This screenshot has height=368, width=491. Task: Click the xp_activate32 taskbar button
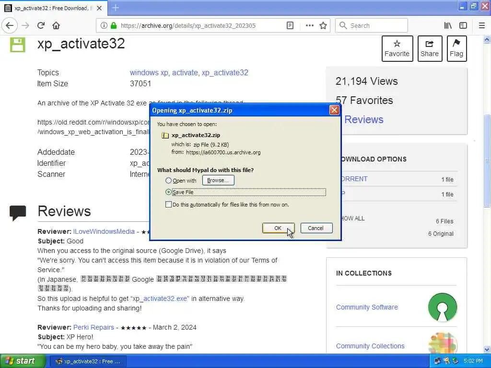point(88,361)
